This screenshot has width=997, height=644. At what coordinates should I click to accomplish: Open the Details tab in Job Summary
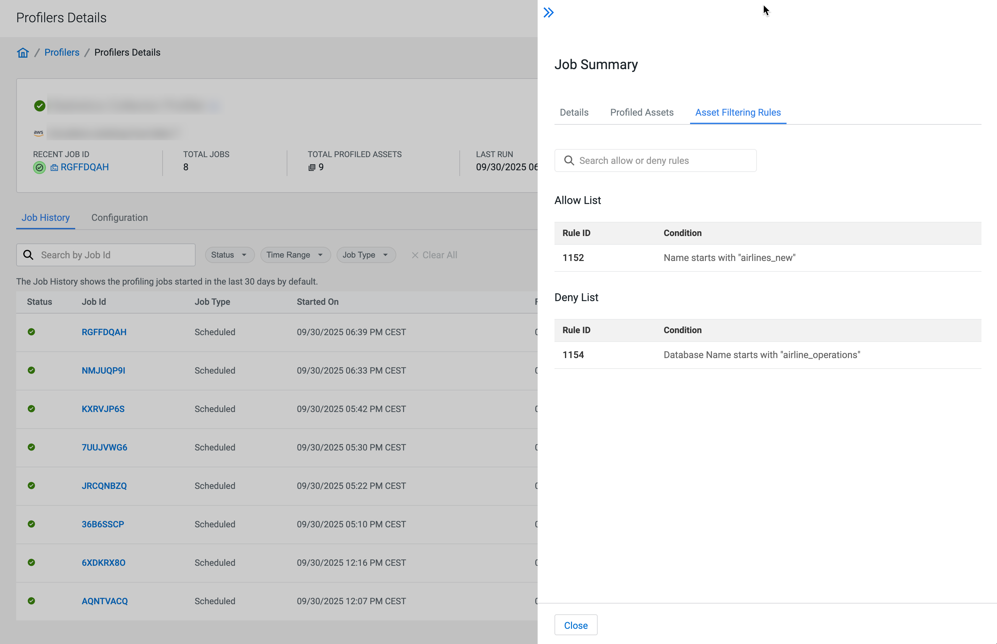pos(574,113)
